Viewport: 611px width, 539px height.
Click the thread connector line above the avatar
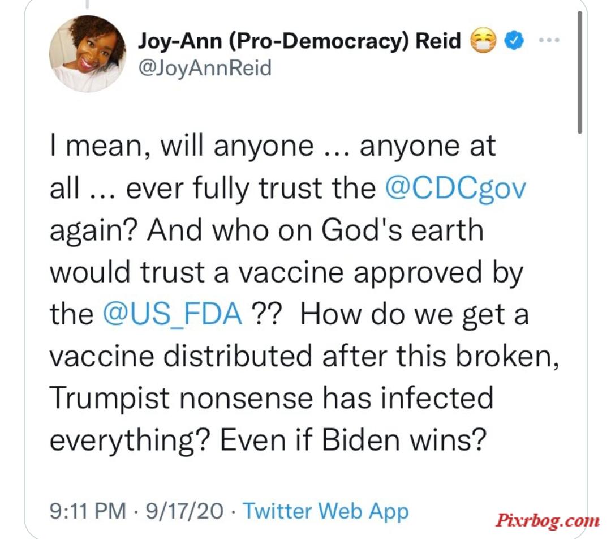(x=87, y=5)
